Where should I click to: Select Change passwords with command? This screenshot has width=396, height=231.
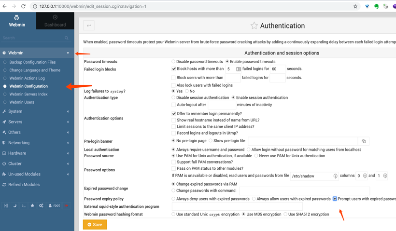173,190
